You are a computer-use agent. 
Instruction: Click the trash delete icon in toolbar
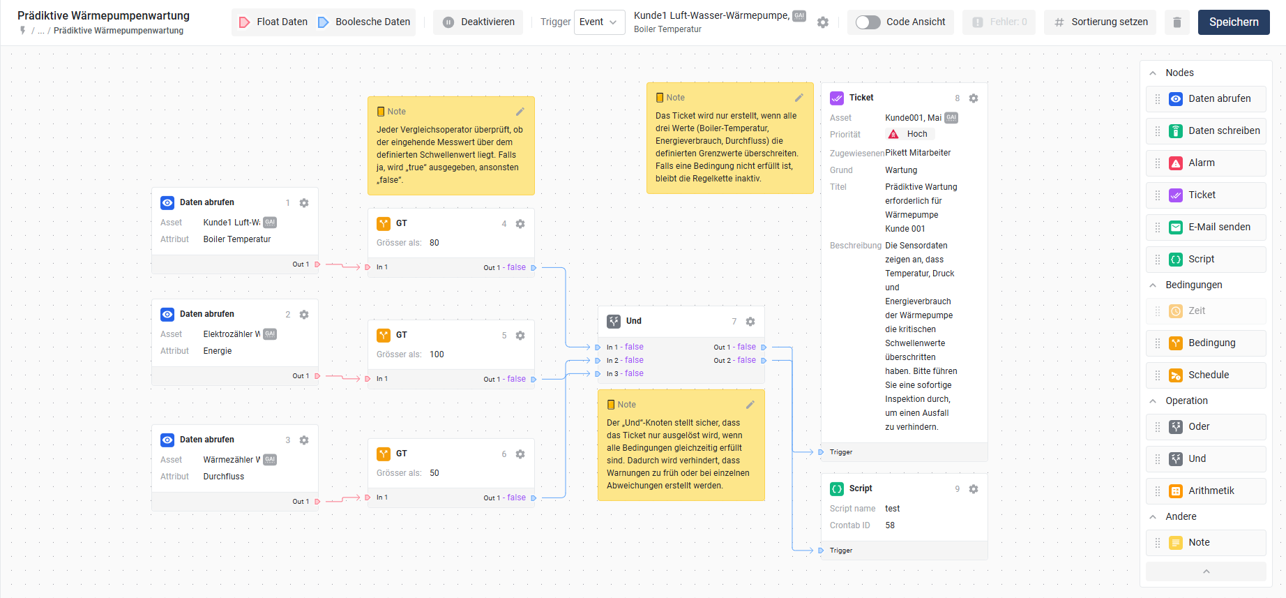[x=1177, y=22]
